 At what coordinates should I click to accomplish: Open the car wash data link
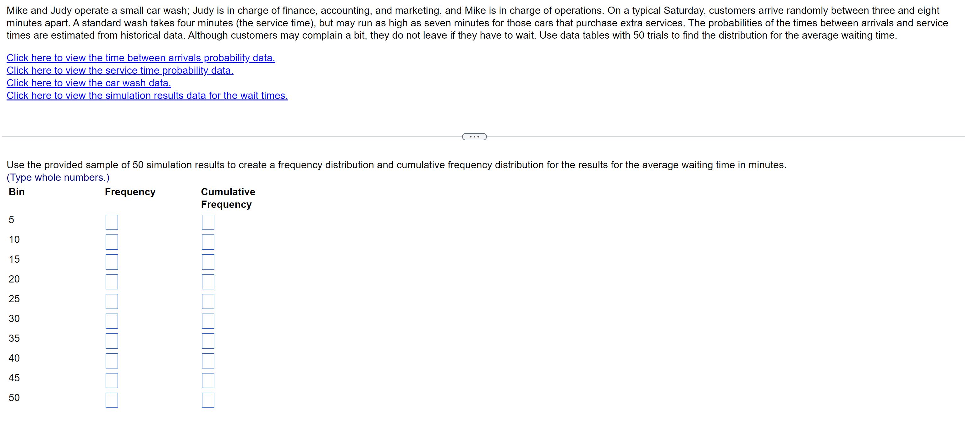89,83
